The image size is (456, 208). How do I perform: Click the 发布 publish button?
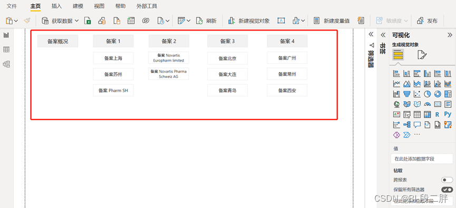[x=427, y=21]
